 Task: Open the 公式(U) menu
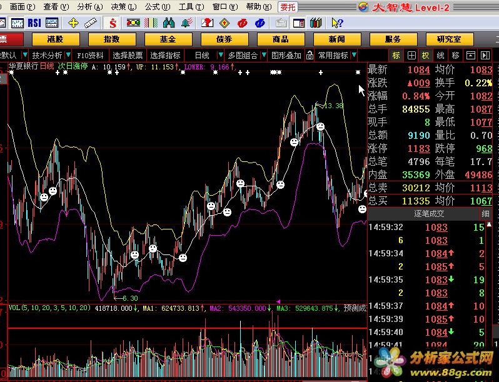(158, 7)
